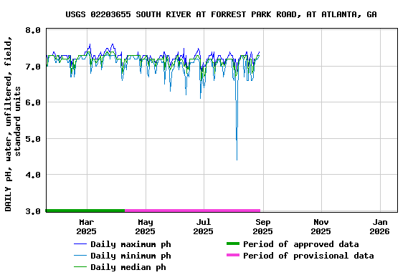Click the y-axis value 7.0
The image size is (413, 275).
coord(33,67)
